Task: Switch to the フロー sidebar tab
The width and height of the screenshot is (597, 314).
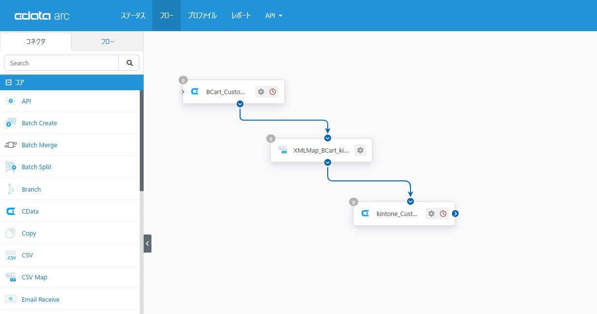Action: (x=108, y=41)
